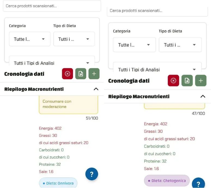The image size is (211, 188).
Task: Click right 'Cerca prodotti scansionati' search field
Action: (157, 11)
